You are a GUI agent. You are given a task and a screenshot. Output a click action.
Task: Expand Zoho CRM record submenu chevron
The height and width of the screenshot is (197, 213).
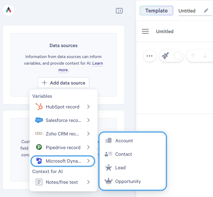(88, 134)
